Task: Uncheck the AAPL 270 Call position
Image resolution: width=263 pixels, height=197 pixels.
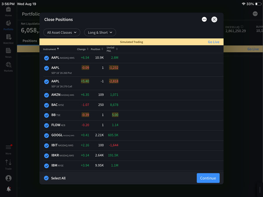Action: click(46, 82)
